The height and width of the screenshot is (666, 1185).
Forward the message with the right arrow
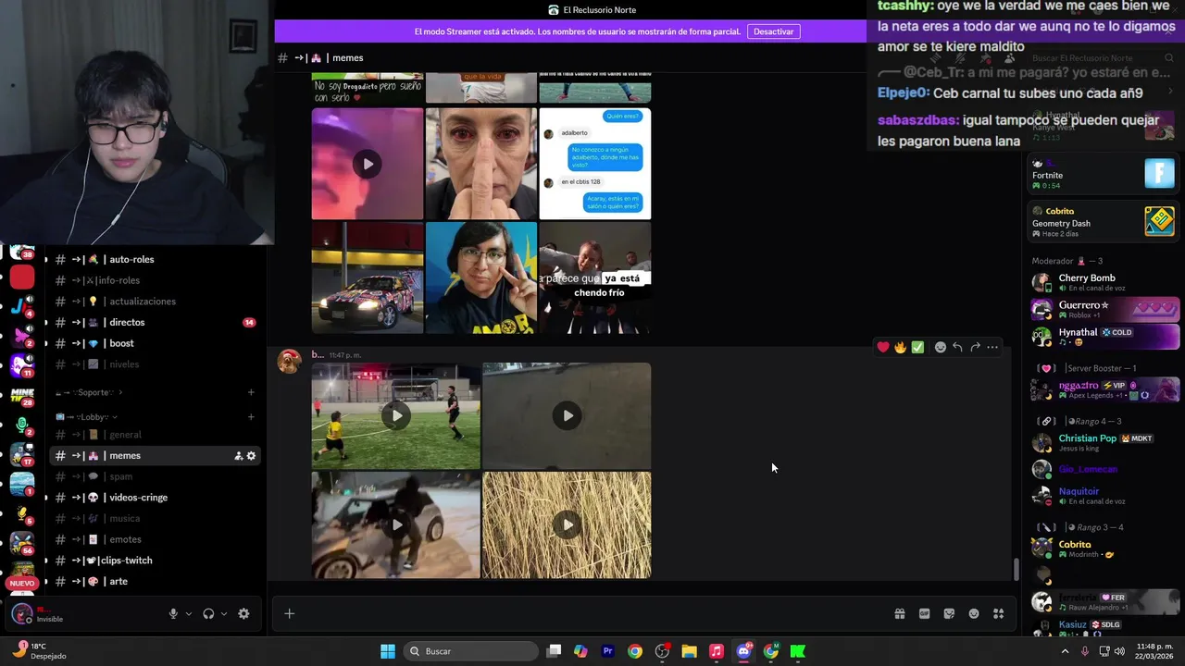pyautogui.click(x=975, y=347)
